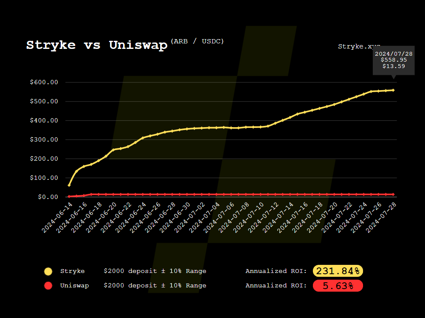Click the 5.63% annualized ROI badge
Image resolution: width=425 pixels, height=318 pixels.
point(338,286)
